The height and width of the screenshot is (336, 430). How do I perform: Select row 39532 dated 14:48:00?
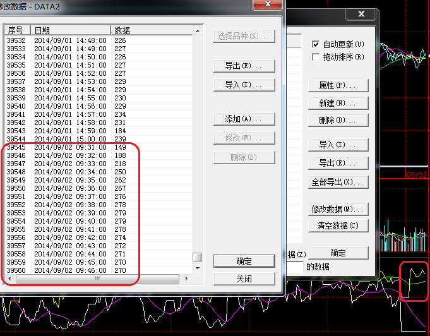coord(98,40)
